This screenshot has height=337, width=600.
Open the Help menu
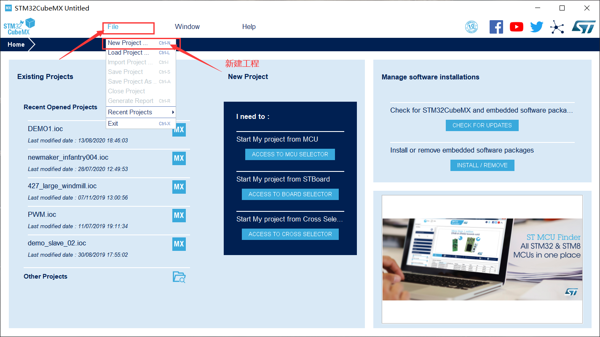coord(249,27)
